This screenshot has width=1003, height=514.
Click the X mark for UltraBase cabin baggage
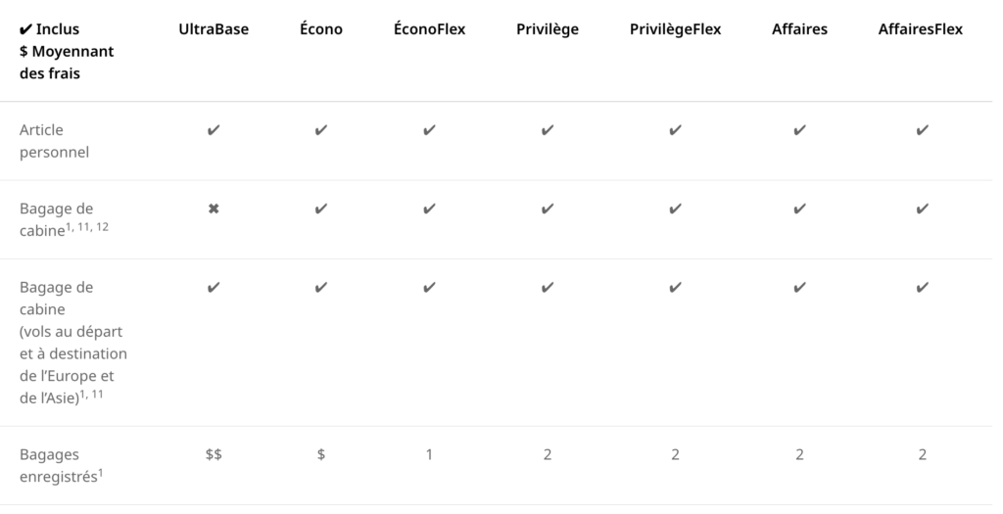pos(214,209)
